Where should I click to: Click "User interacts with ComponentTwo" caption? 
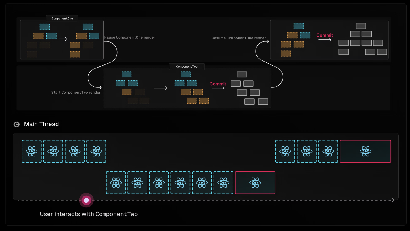(89, 214)
